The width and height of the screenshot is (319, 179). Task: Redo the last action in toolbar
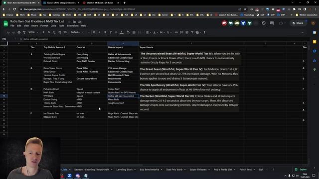13,32
